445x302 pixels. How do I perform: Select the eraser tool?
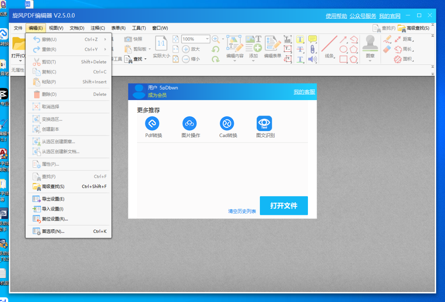pyautogui.click(x=387, y=49)
